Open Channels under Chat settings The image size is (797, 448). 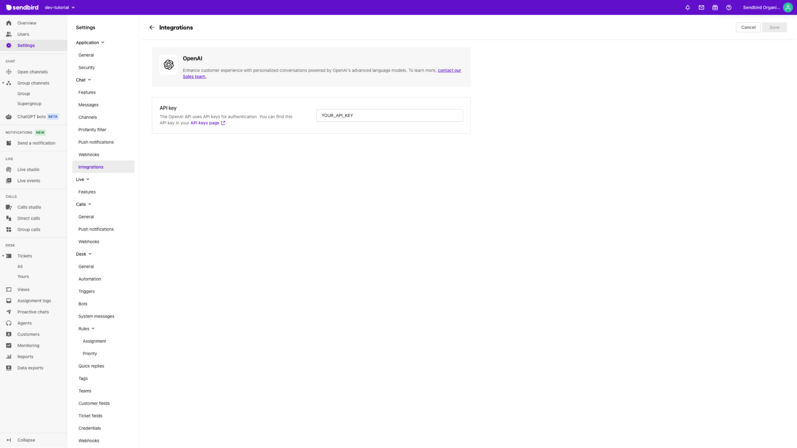point(87,117)
